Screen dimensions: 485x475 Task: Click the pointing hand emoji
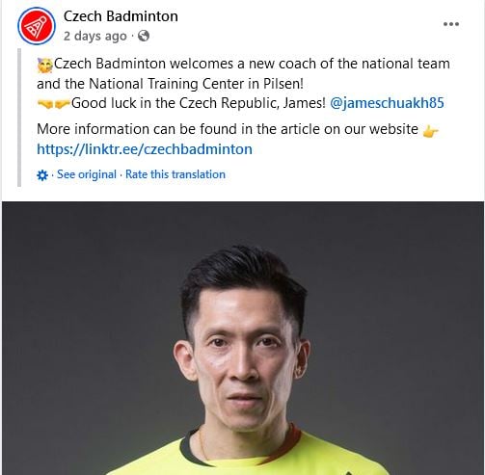click(430, 131)
